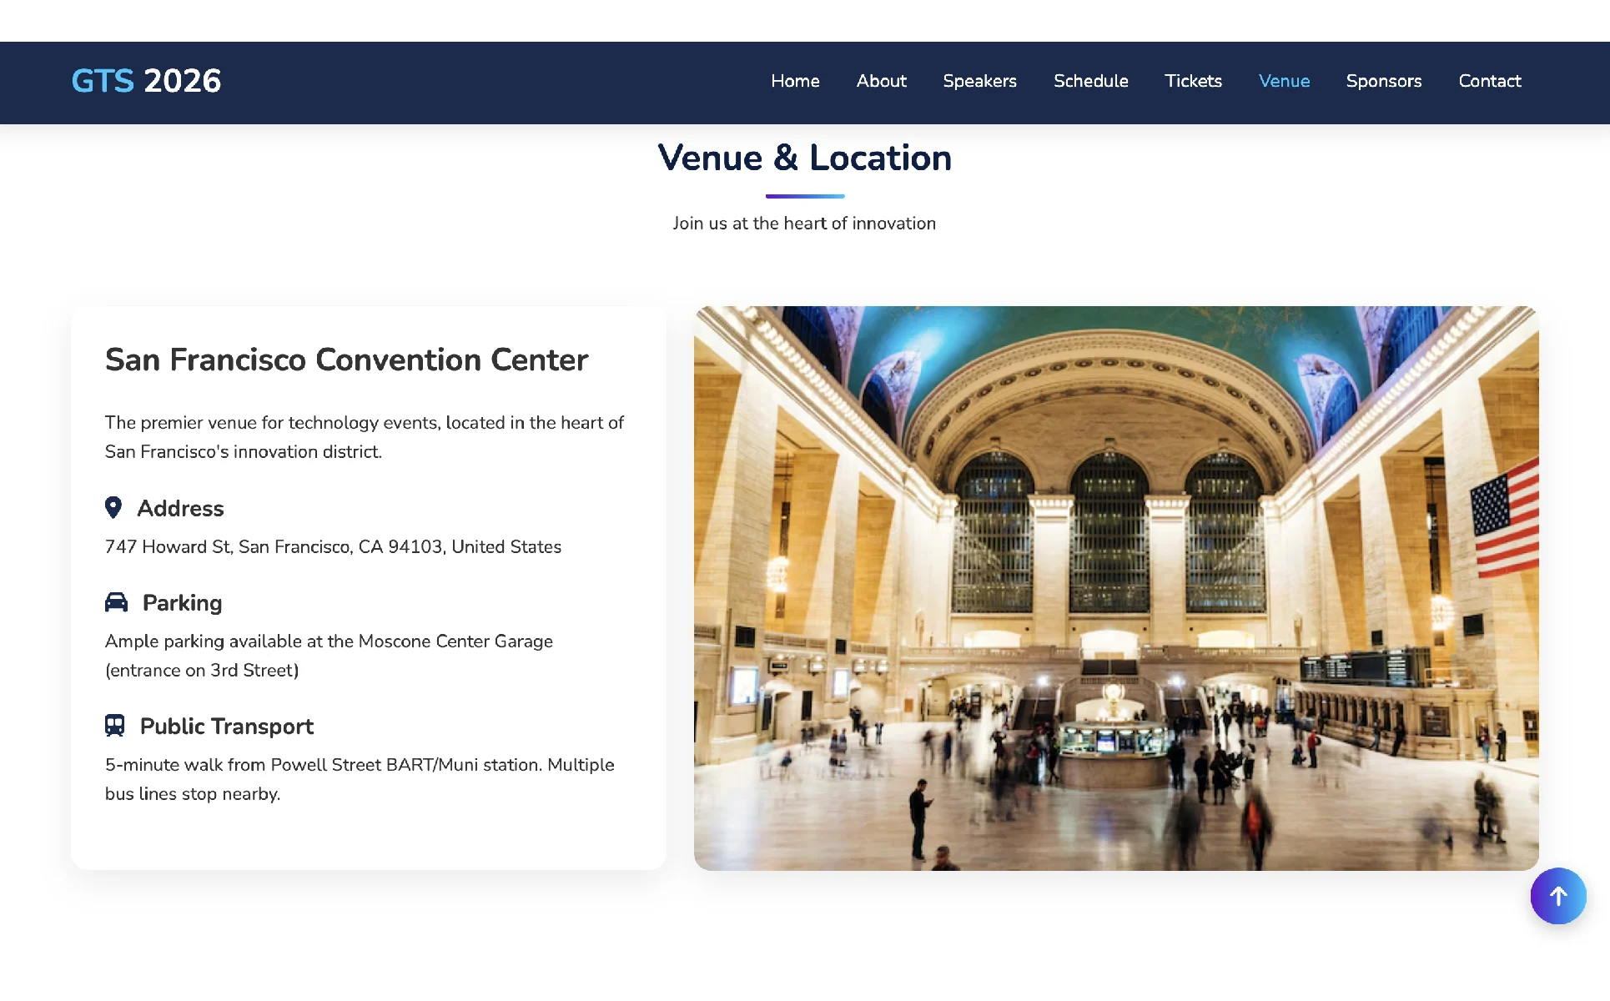Screen dimensions: 1610x1001
Task: Open the Tickets nav link
Action: (x=1193, y=81)
